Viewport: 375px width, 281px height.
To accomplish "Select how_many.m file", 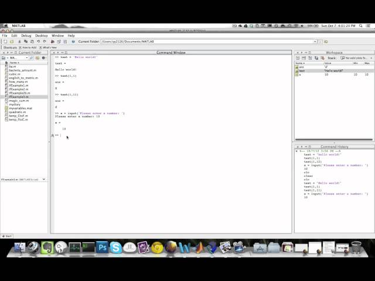I will coord(18,82).
